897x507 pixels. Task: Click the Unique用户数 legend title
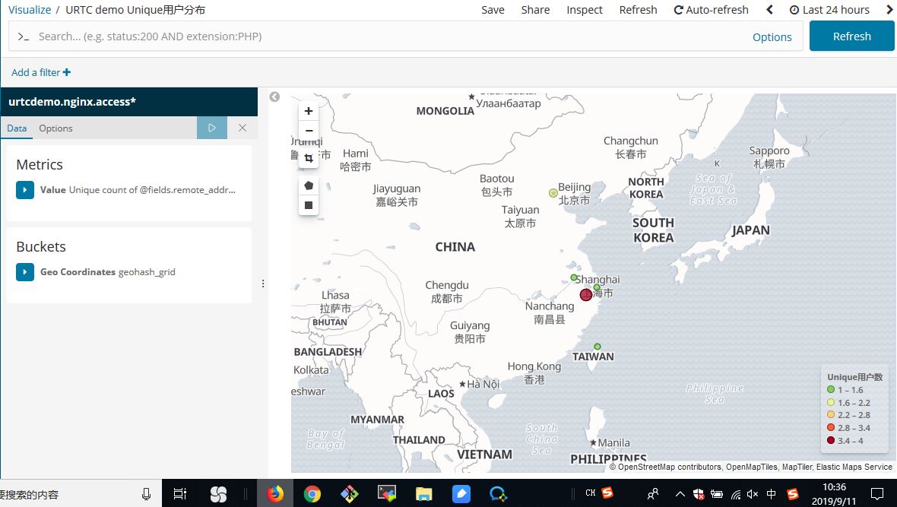(x=854, y=376)
